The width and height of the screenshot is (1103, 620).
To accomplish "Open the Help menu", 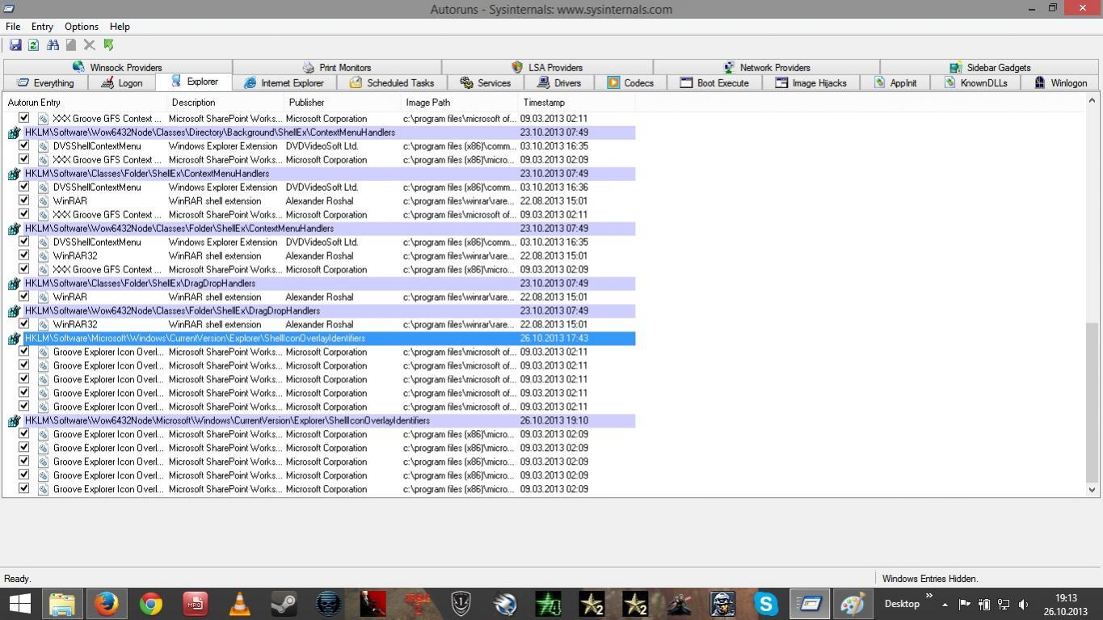I will [120, 27].
